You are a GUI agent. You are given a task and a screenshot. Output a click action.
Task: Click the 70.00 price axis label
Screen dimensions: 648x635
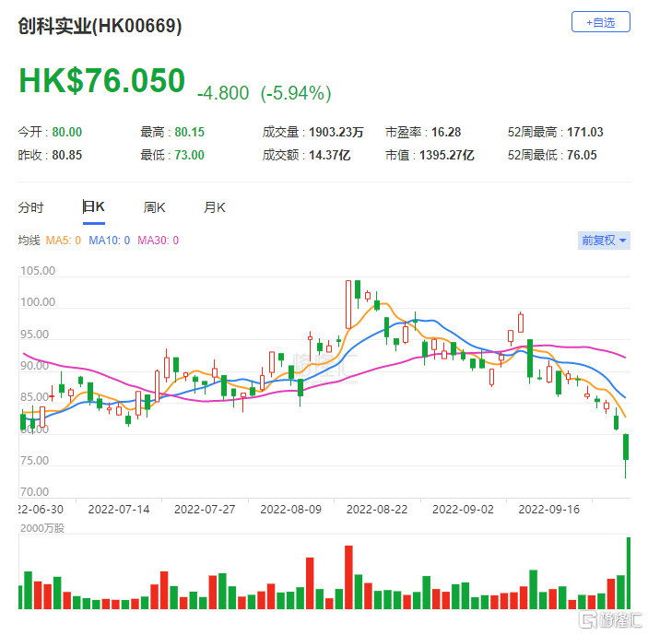point(34,492)
